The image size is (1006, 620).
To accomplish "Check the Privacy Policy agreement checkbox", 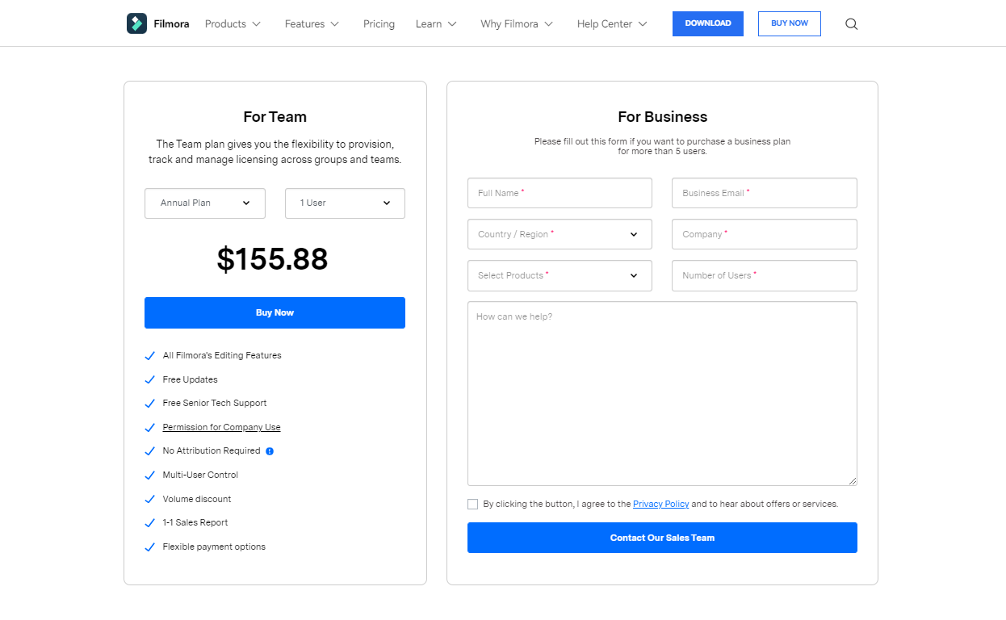I will pos(472,505).
